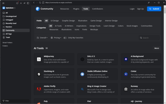The height and width of the screenshot is (104, 166).
Task: Open page in external browser icon
Action: [43, 3]
